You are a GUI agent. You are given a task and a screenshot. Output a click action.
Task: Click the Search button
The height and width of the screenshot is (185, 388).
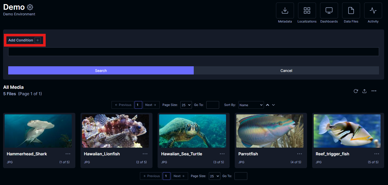coord(101,71)
